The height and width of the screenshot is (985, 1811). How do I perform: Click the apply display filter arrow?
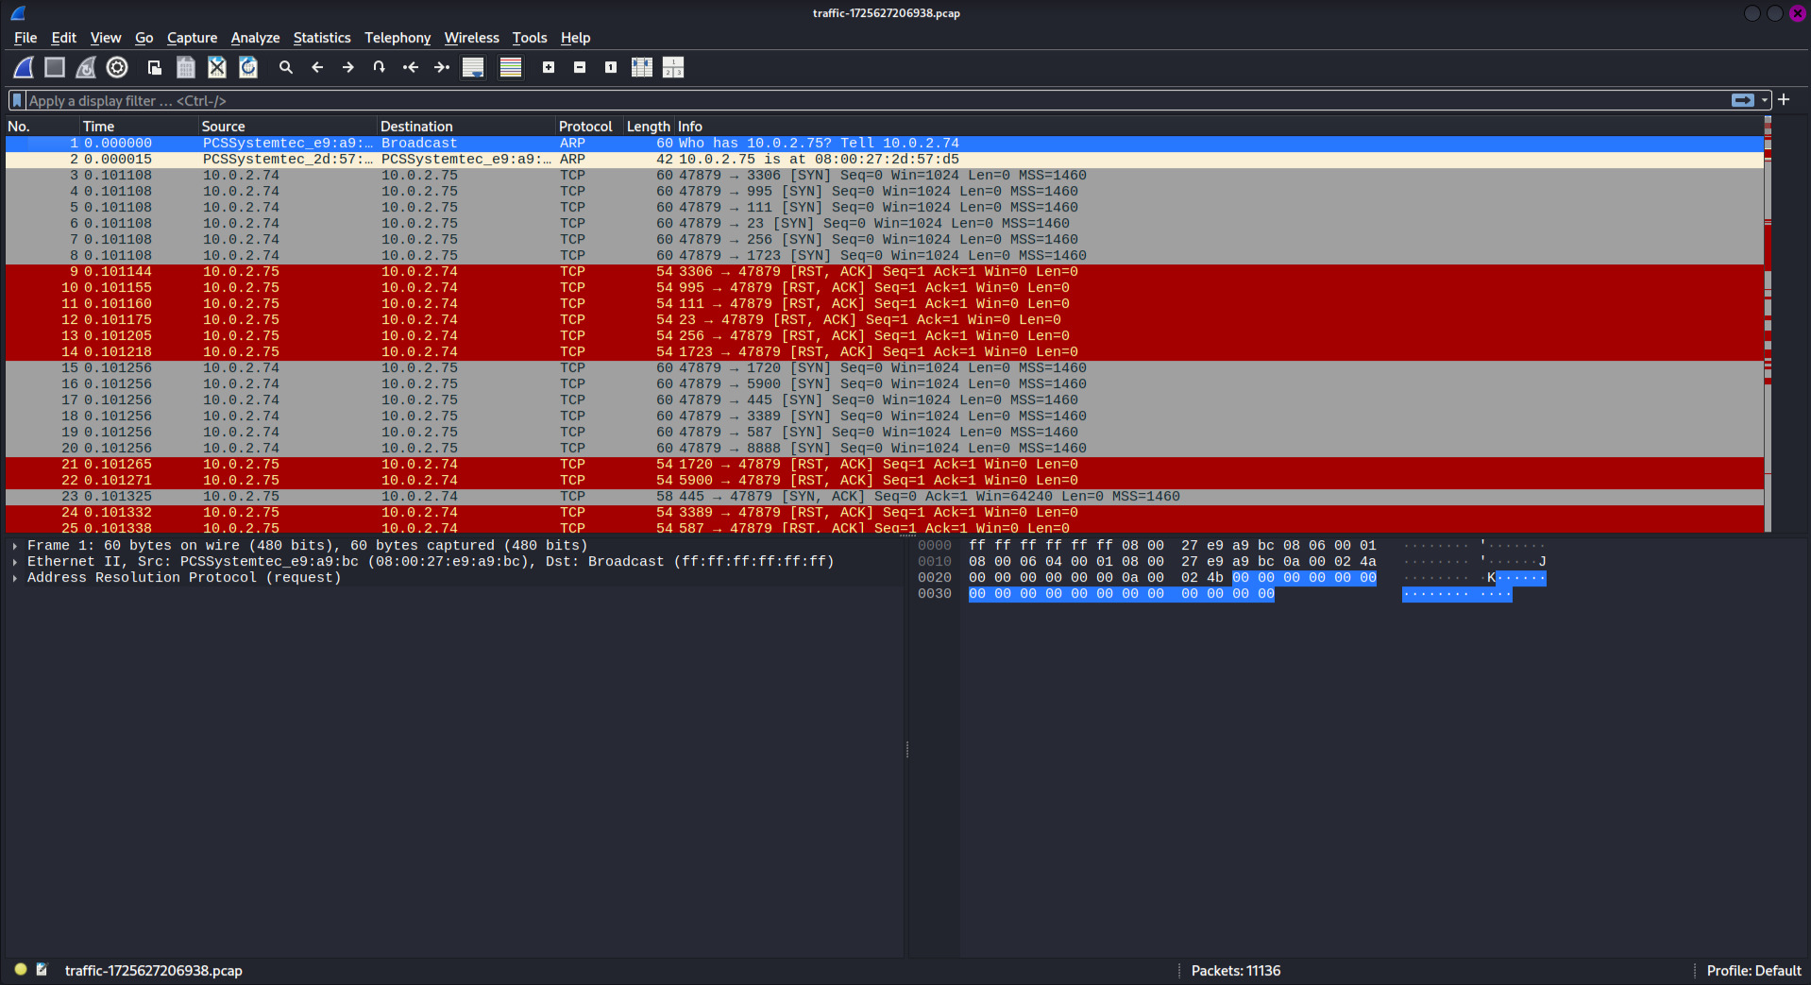[1743, 100]
